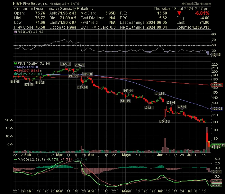Click the 141.63 price label
The height and width of the screenshot is (194, 225).
point(160,94)
